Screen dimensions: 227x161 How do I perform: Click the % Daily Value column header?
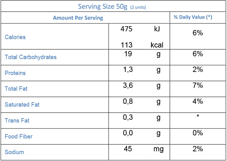click(193, 17)
